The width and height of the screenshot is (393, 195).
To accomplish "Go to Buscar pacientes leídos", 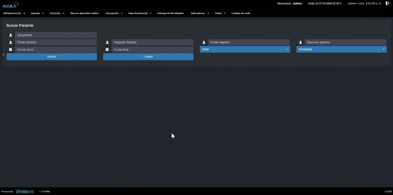I will click(x=85, y=13).
